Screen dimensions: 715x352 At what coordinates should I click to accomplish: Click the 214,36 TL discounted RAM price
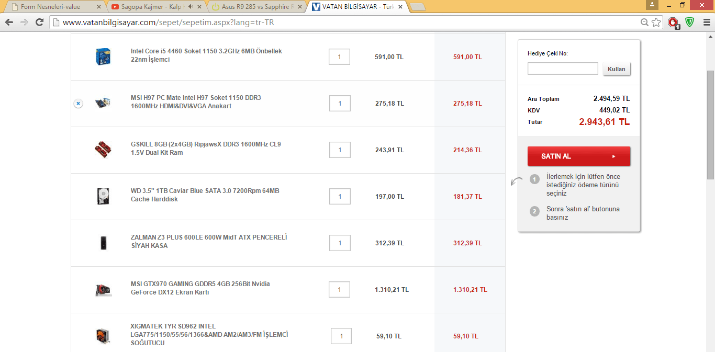(467, 150)
